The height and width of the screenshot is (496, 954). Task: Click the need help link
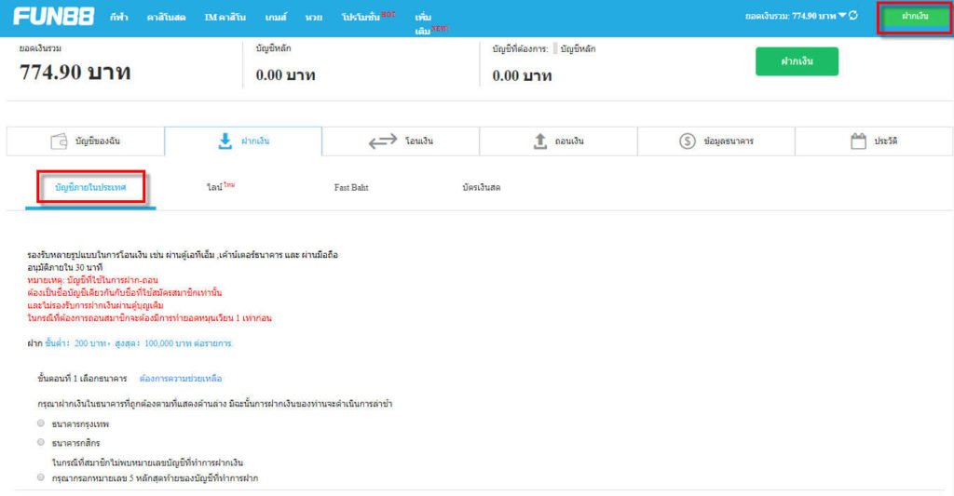181,379
